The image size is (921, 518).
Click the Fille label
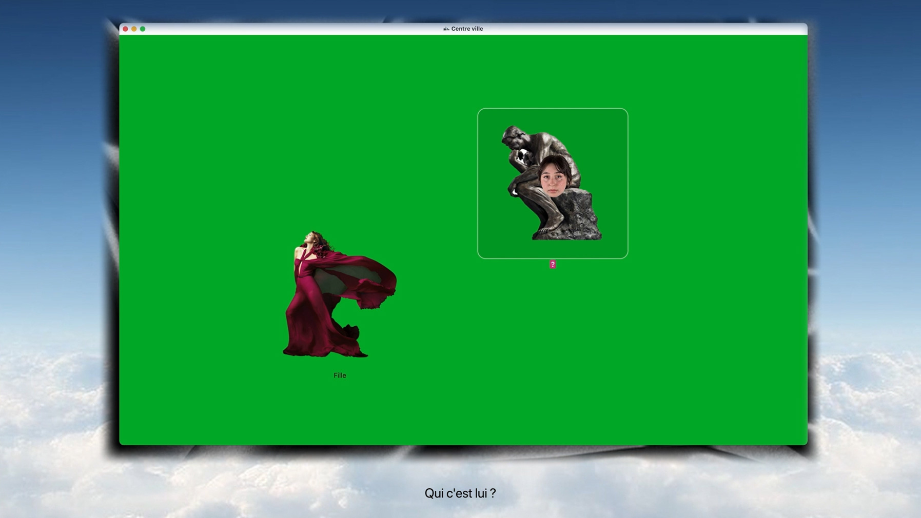point(340,375)
